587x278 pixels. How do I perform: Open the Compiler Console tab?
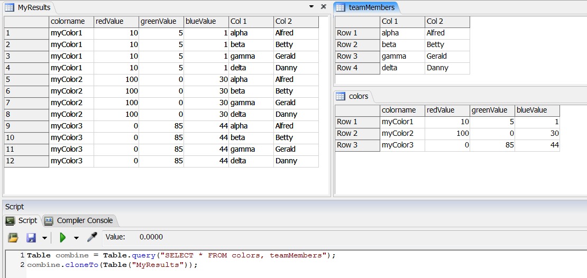click(x=80, y=221)
